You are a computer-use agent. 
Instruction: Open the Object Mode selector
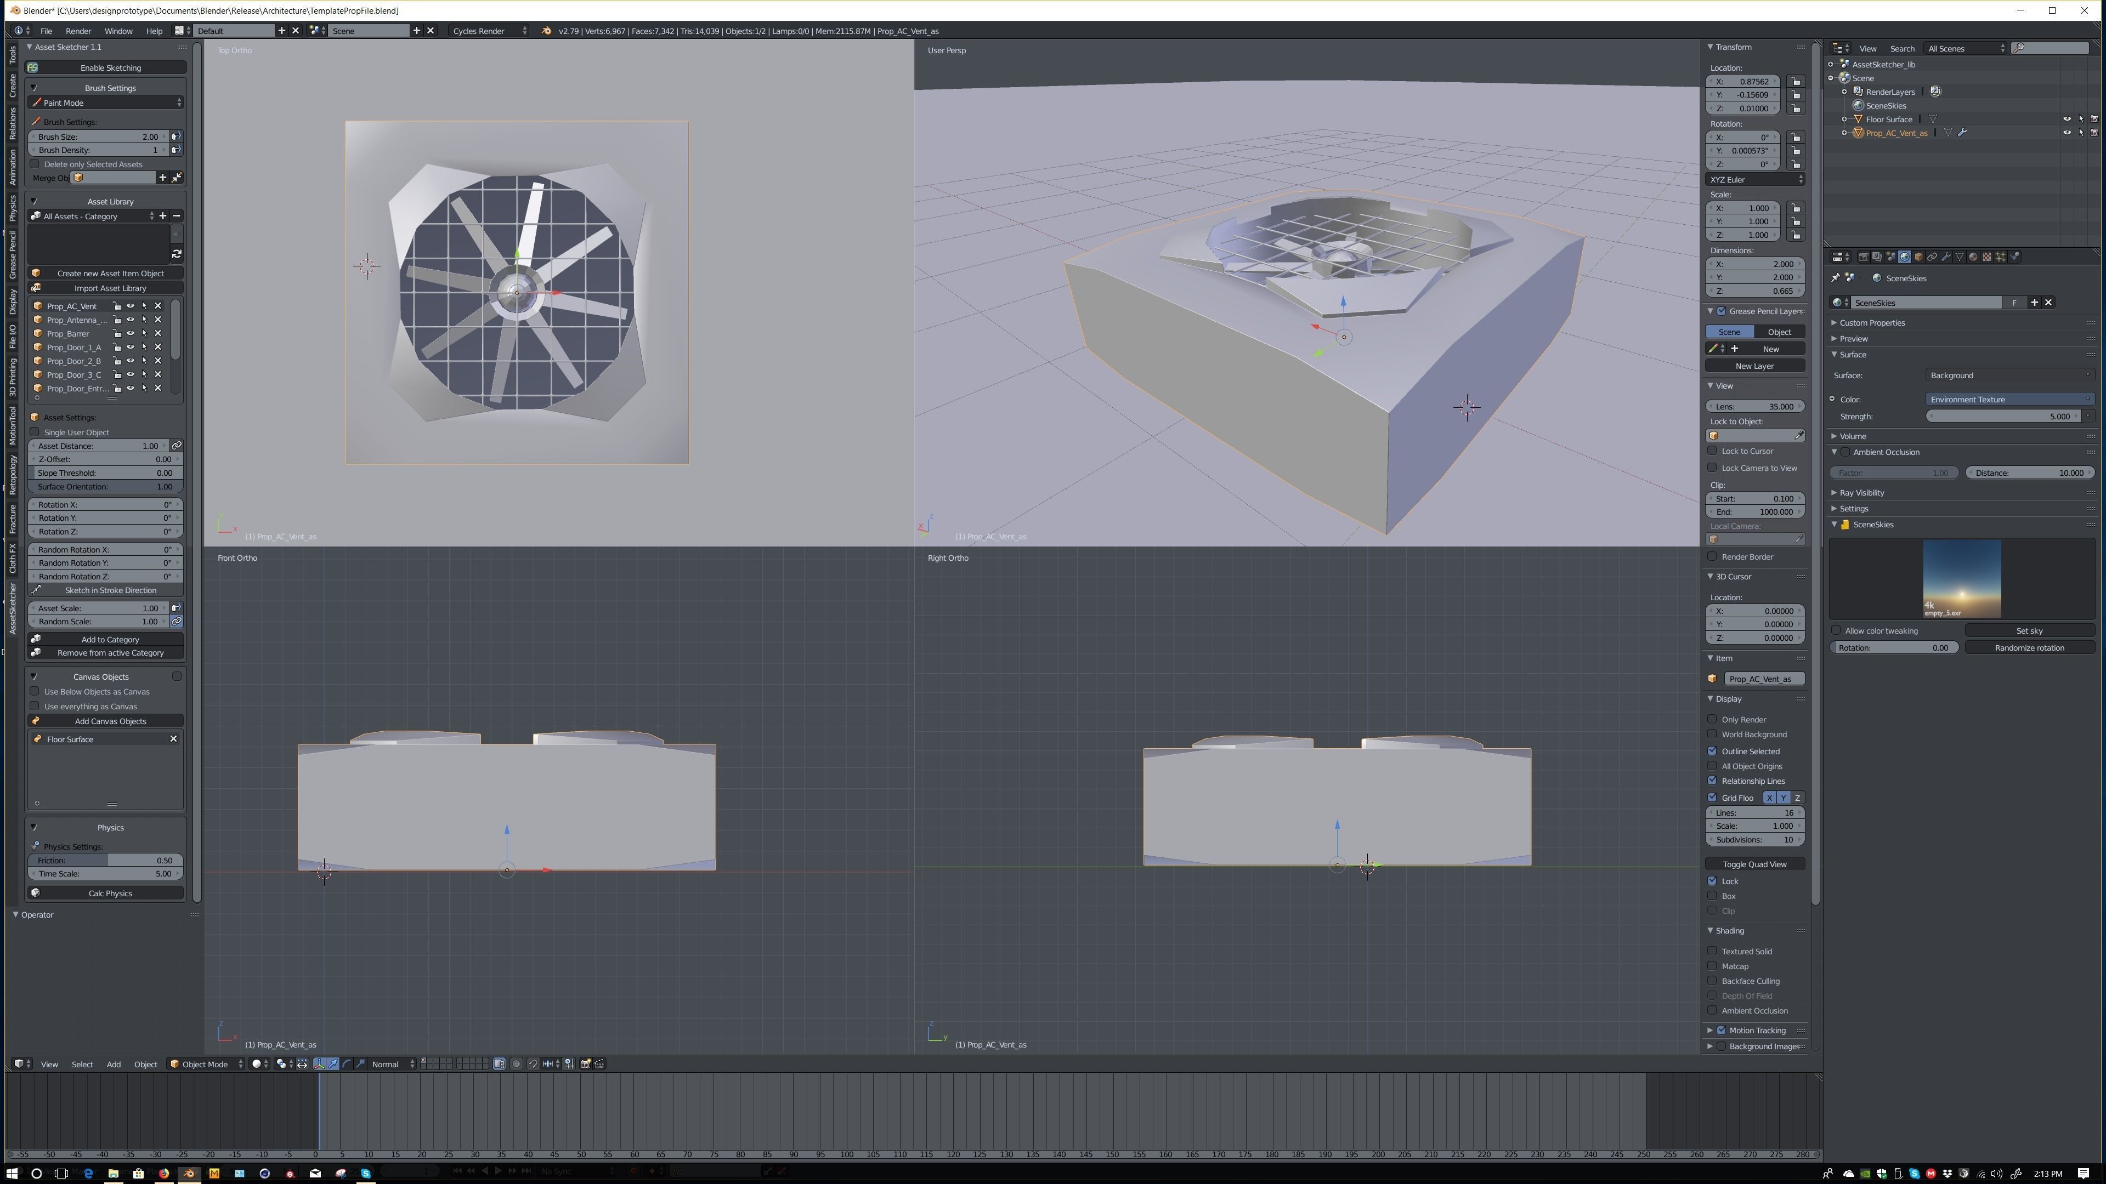206,1064
